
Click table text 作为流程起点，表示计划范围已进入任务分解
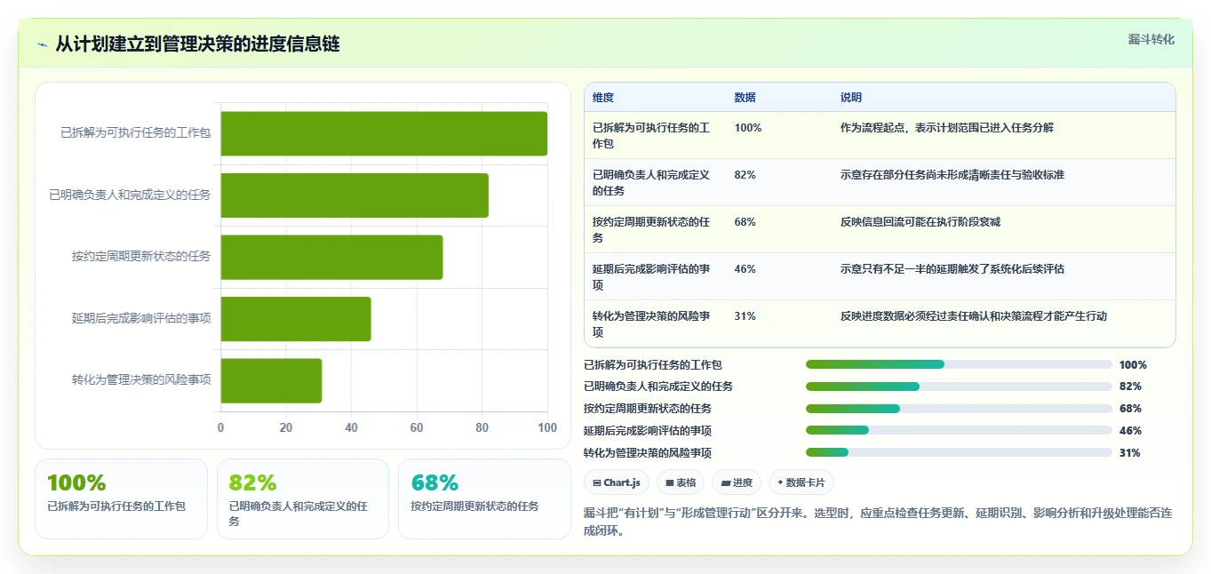(947, 128)
